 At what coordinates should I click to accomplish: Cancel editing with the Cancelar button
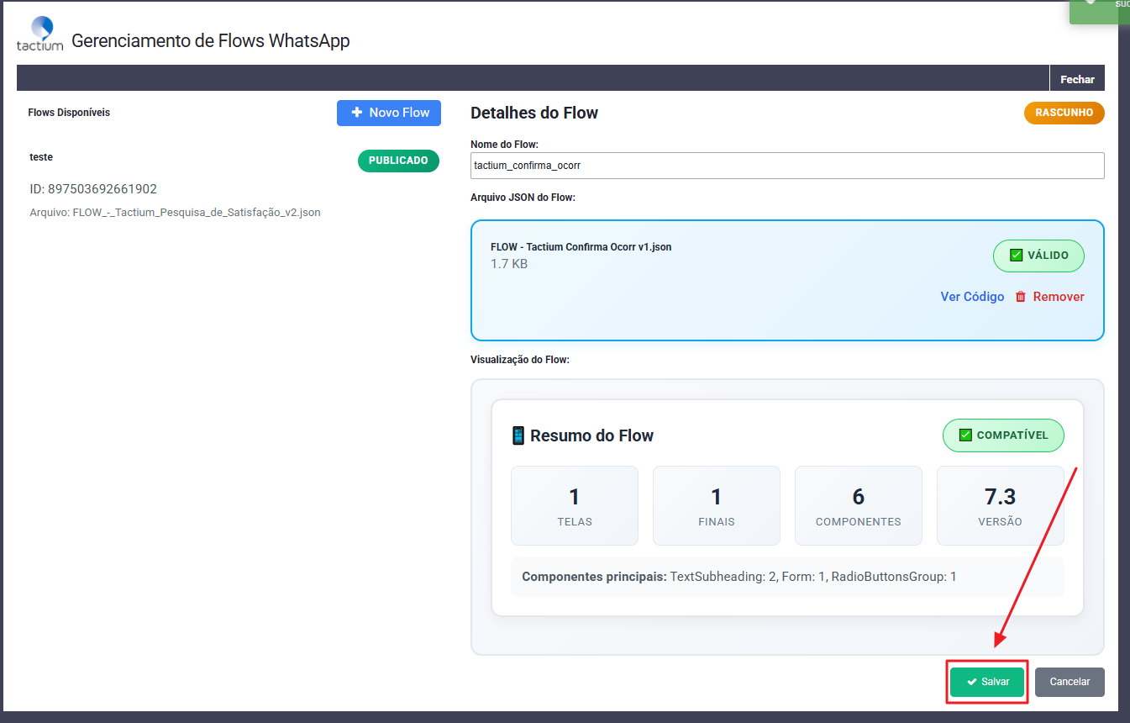pos(1070,682)
